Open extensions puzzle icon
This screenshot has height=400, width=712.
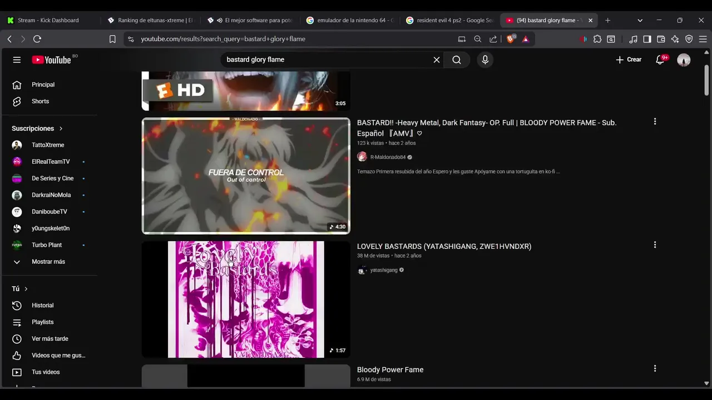pyautogui.click(x=597, y=39)
